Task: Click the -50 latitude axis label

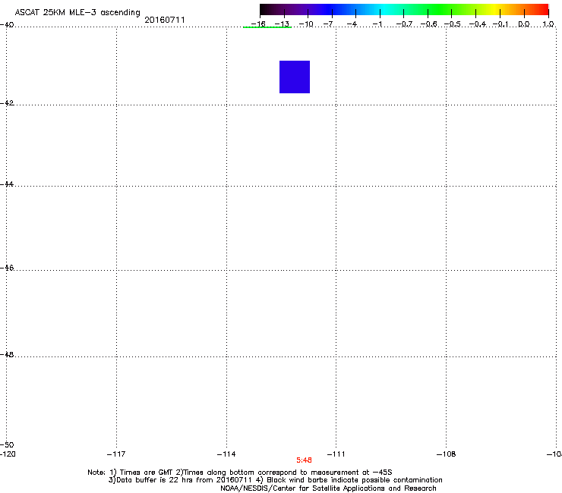Action: [x=7, y=444]
